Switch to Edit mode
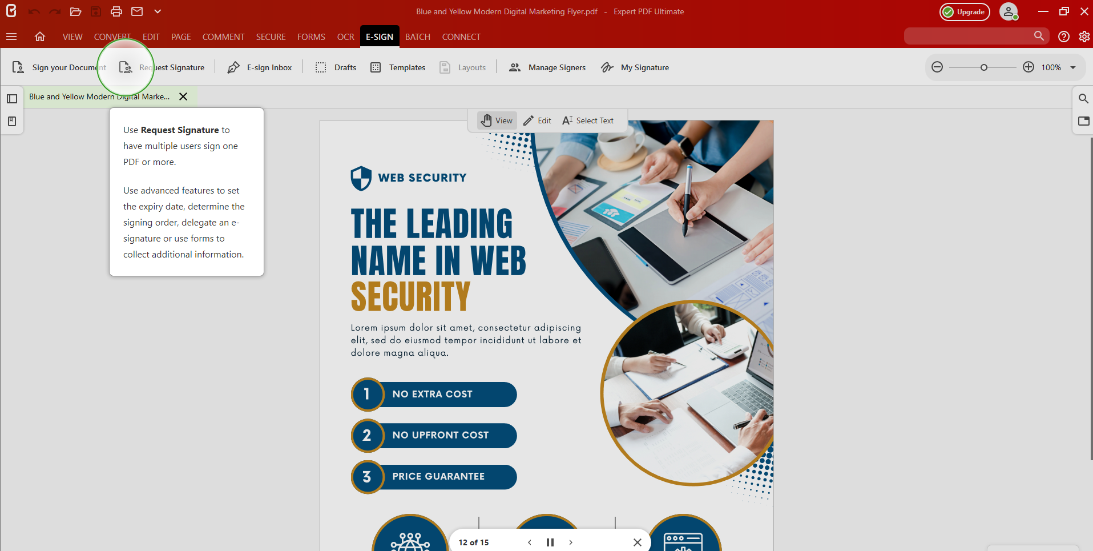The width and height of the screenshot is (1093, 551). pyautogui.click(x=537, y=120)
